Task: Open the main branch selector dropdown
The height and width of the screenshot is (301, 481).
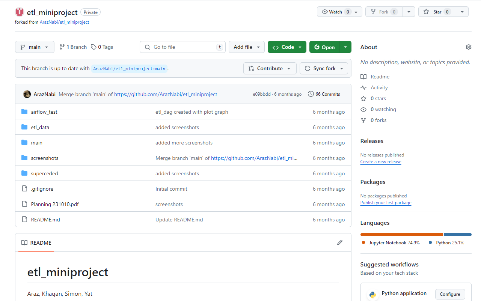Action: (x=35, y=47)
